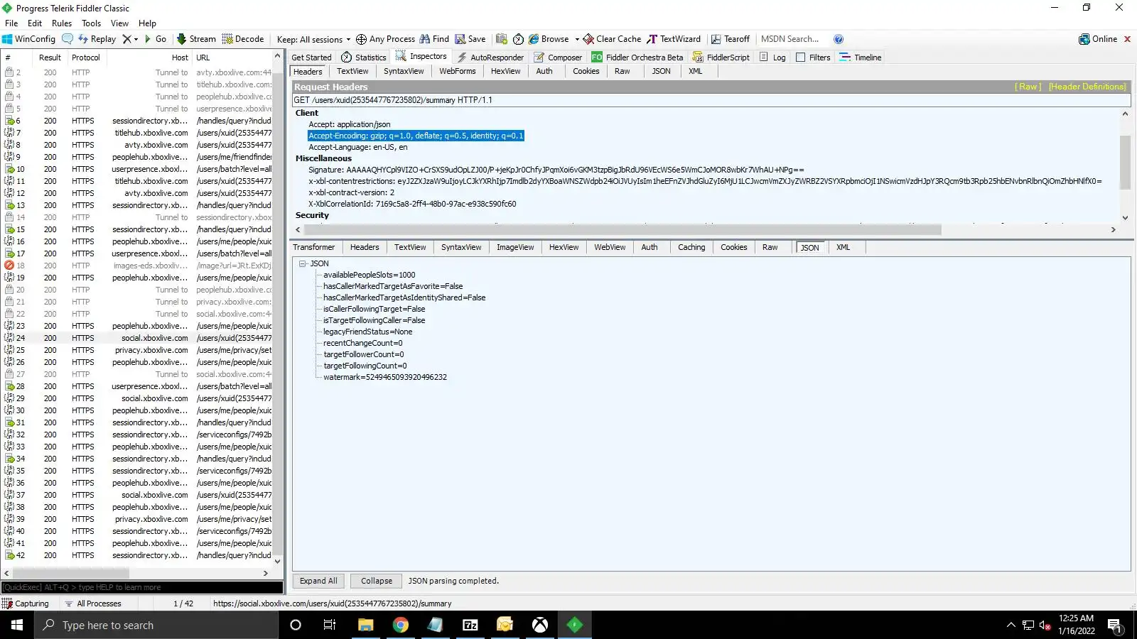1137x639 pixels.
Task: Expand the Browse dropdown arrow
Action: coord(577,39)
